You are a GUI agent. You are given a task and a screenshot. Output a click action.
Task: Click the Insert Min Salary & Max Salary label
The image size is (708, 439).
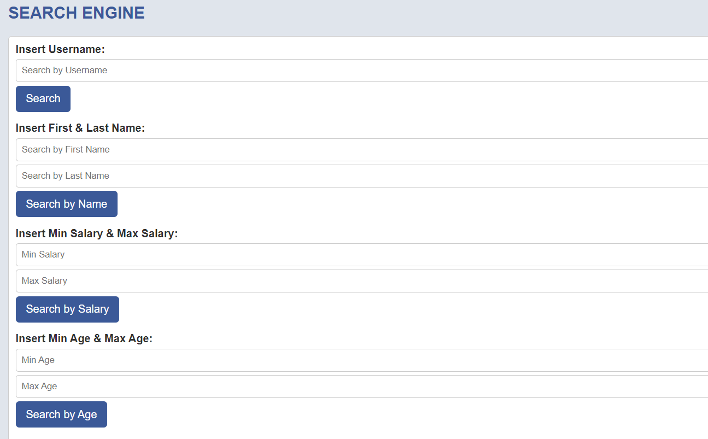point(97,233)
